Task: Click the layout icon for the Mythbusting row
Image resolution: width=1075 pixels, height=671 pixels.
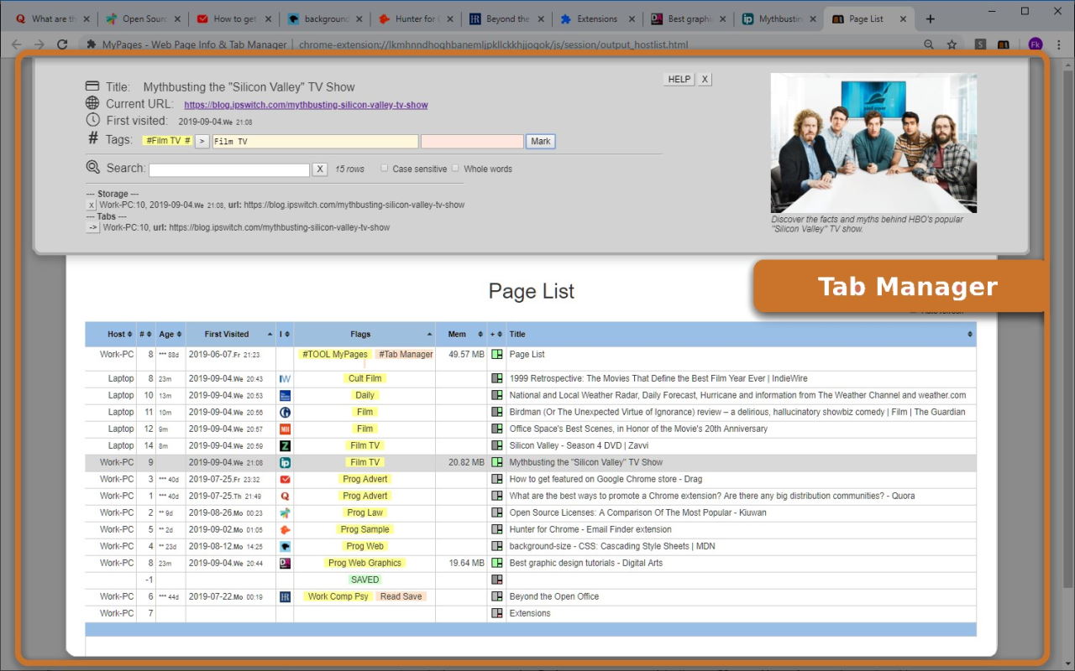Action: 496,462
